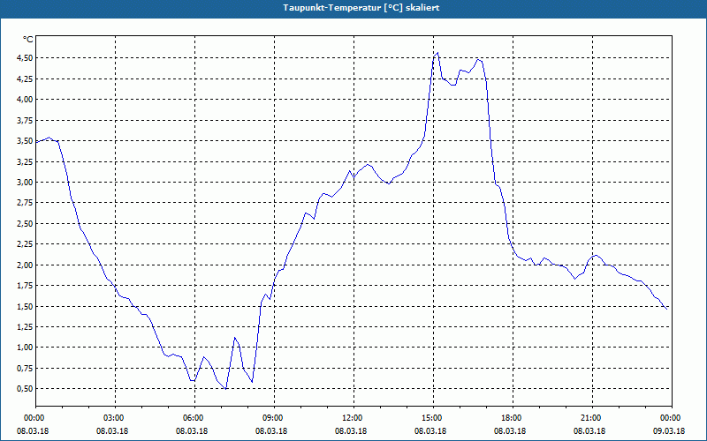707x441 pixels.
Task: Select the 08.03.18 date below 06:00
Action: 192,431
